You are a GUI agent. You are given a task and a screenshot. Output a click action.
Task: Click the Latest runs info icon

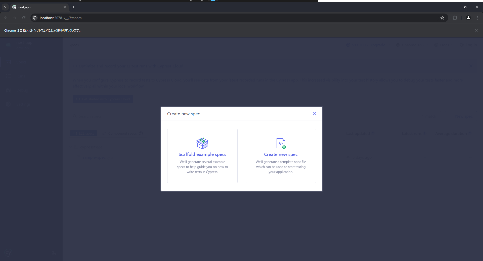coord(425,134)
